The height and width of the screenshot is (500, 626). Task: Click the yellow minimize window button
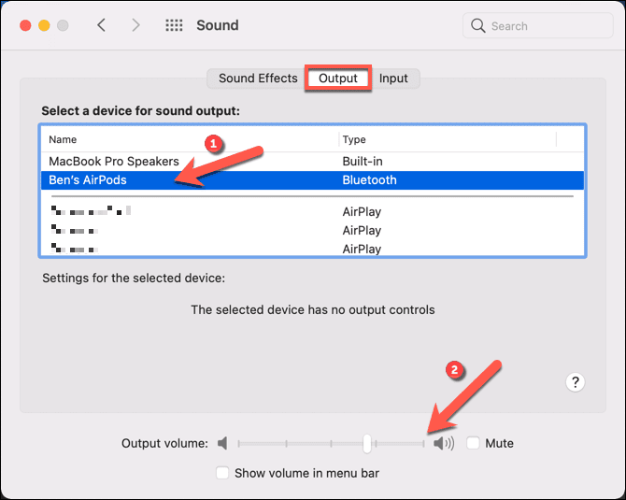[41, 25]
